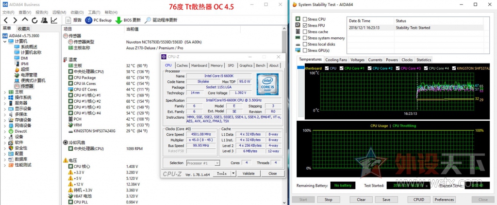Viewport: 497px width, 205px height.
Task: Switch to the 收藏夹 tab
Action: pyautogui.click(x=24, y=29)
